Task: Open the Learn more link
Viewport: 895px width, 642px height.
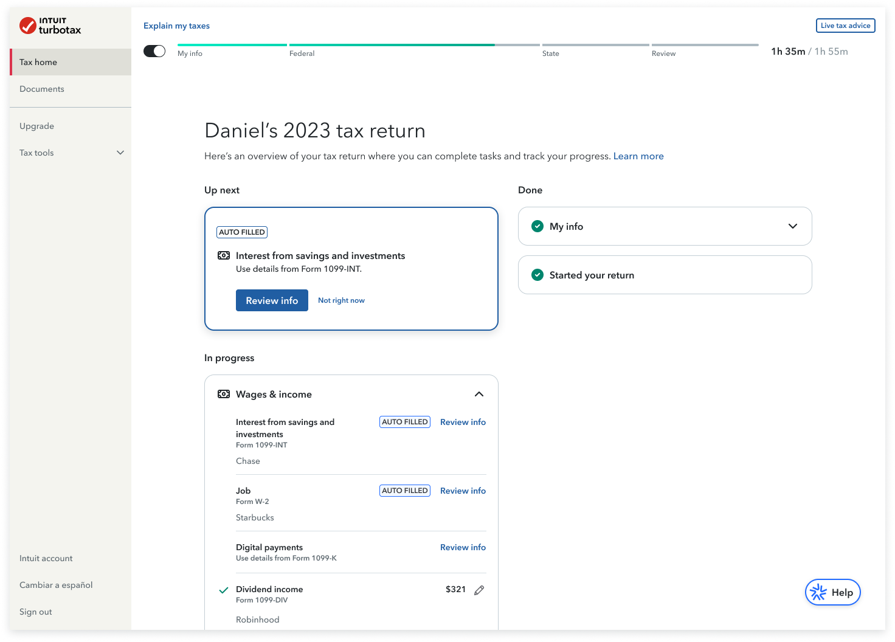Action: 638,156
